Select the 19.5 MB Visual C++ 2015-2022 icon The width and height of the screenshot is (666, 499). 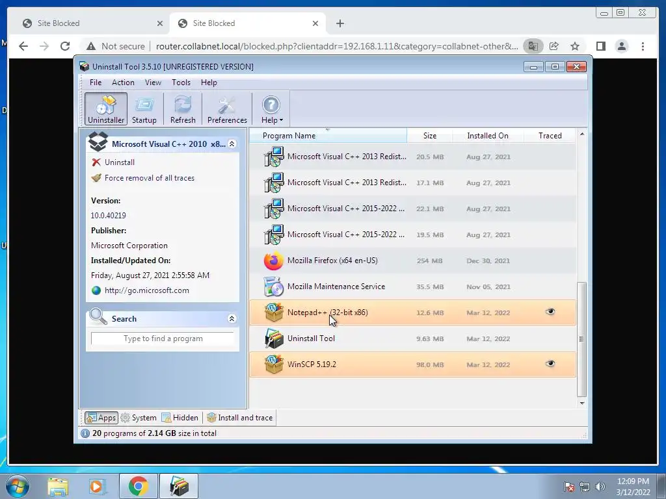[274, 234]
